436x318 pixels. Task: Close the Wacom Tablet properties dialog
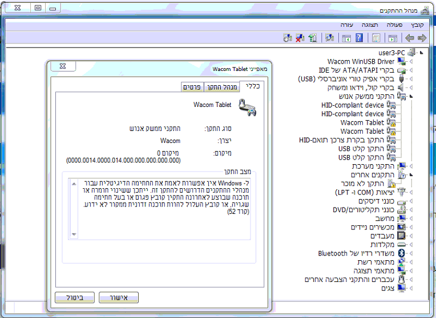[x=63, y=66]
